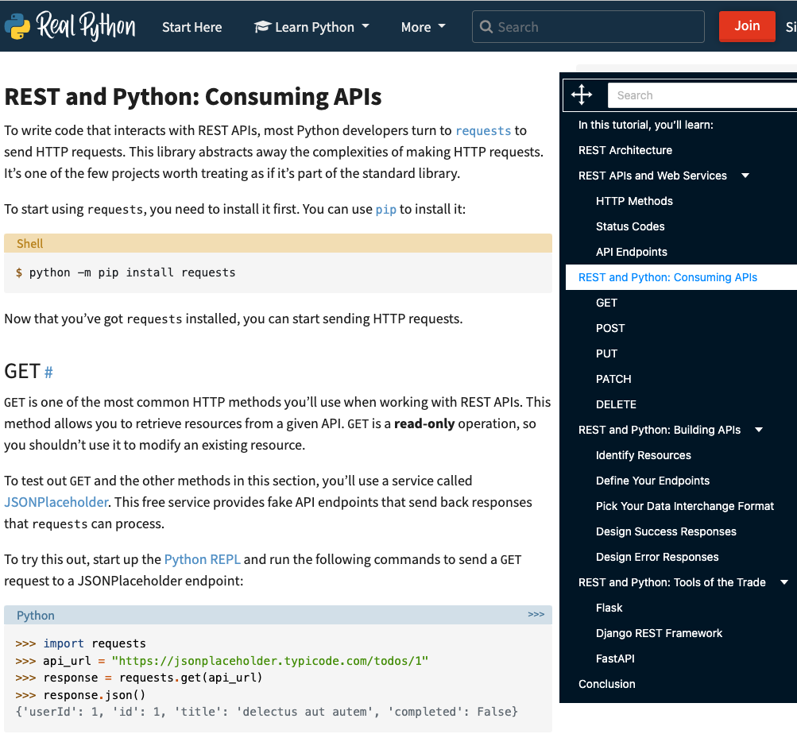Select REST APIs and Web Services in contents
The width and height of the screenshot is (797, 734).
coord(652,176)
